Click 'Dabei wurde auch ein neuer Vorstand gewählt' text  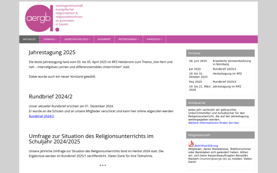[x=62, y=77]
